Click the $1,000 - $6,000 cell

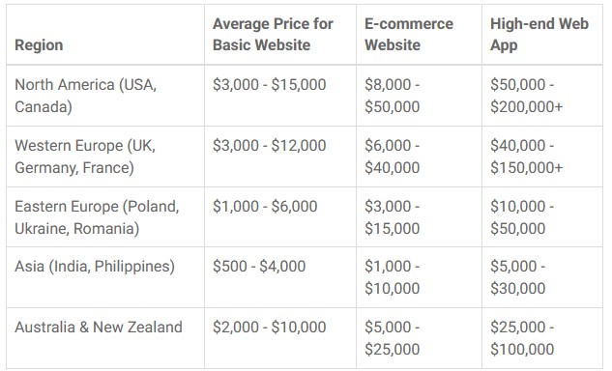[280, 217]
